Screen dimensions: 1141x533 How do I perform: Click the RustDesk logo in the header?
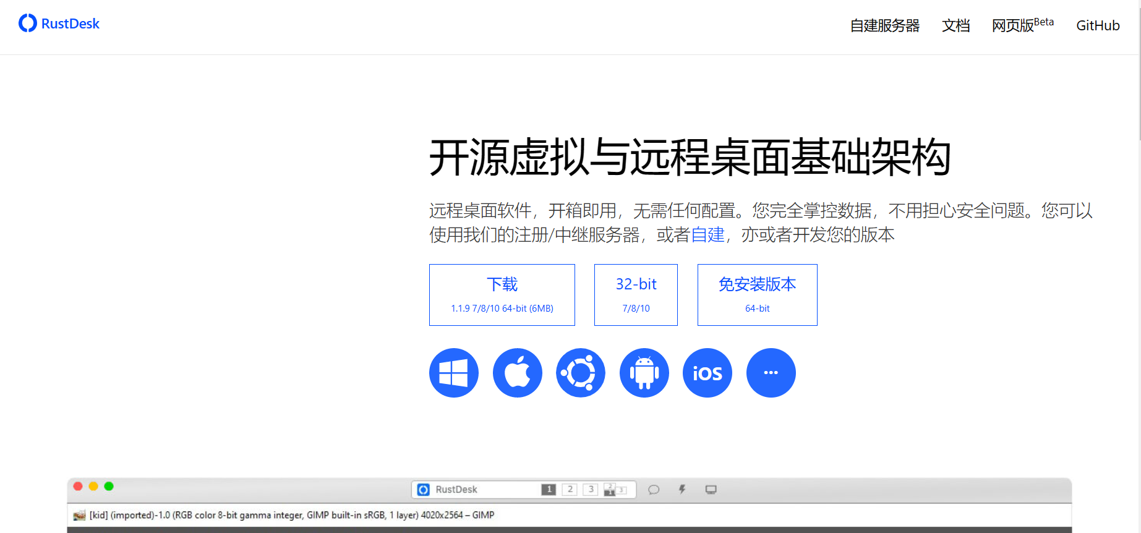59,23
